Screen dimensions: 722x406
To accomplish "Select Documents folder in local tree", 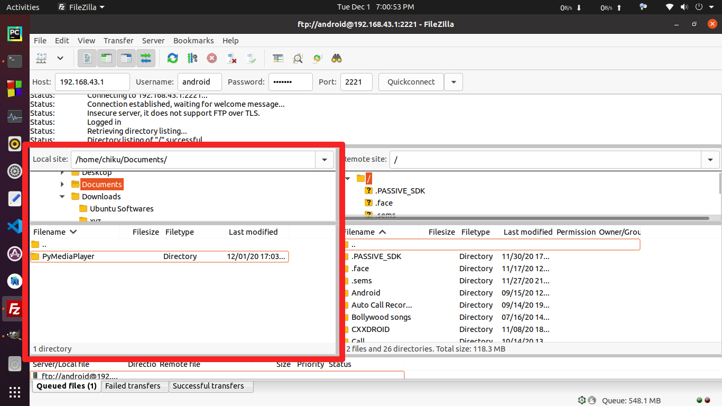I will pos(102,184).
